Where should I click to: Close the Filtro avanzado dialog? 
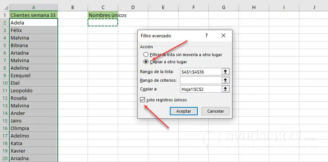(x=223, y=35)
